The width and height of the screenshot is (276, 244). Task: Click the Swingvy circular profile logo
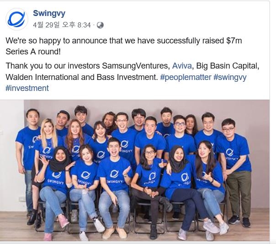pos(16,19)
